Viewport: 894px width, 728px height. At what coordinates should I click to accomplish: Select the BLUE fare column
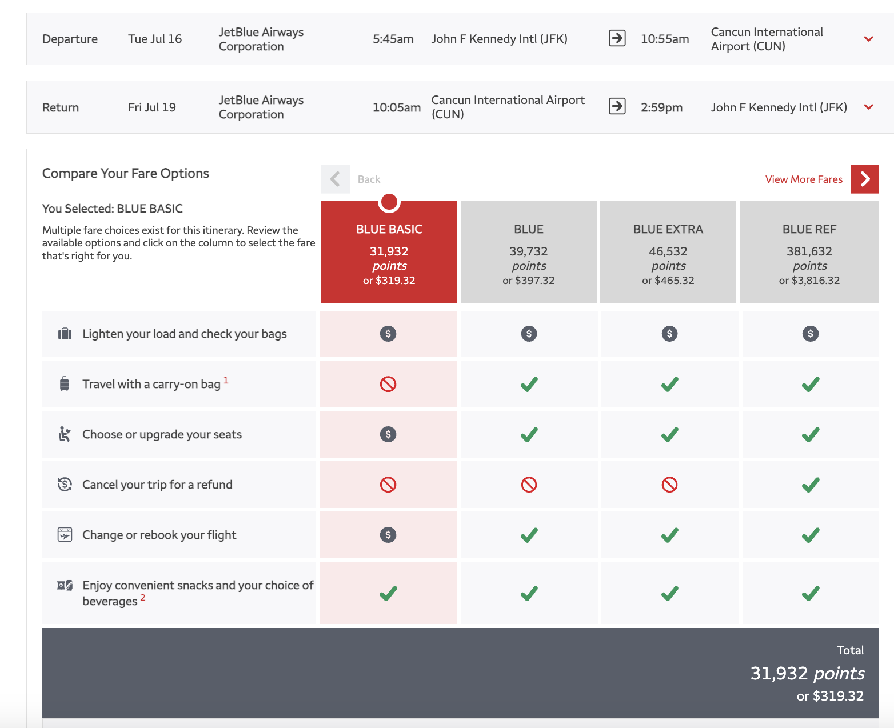(529, 252)
